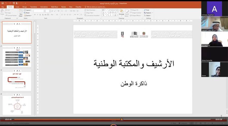Image resolution: width=228 pixels, height=126 pixels.
Task: Open the Shape Outline dropdown
Action: (x=136, y=13)
